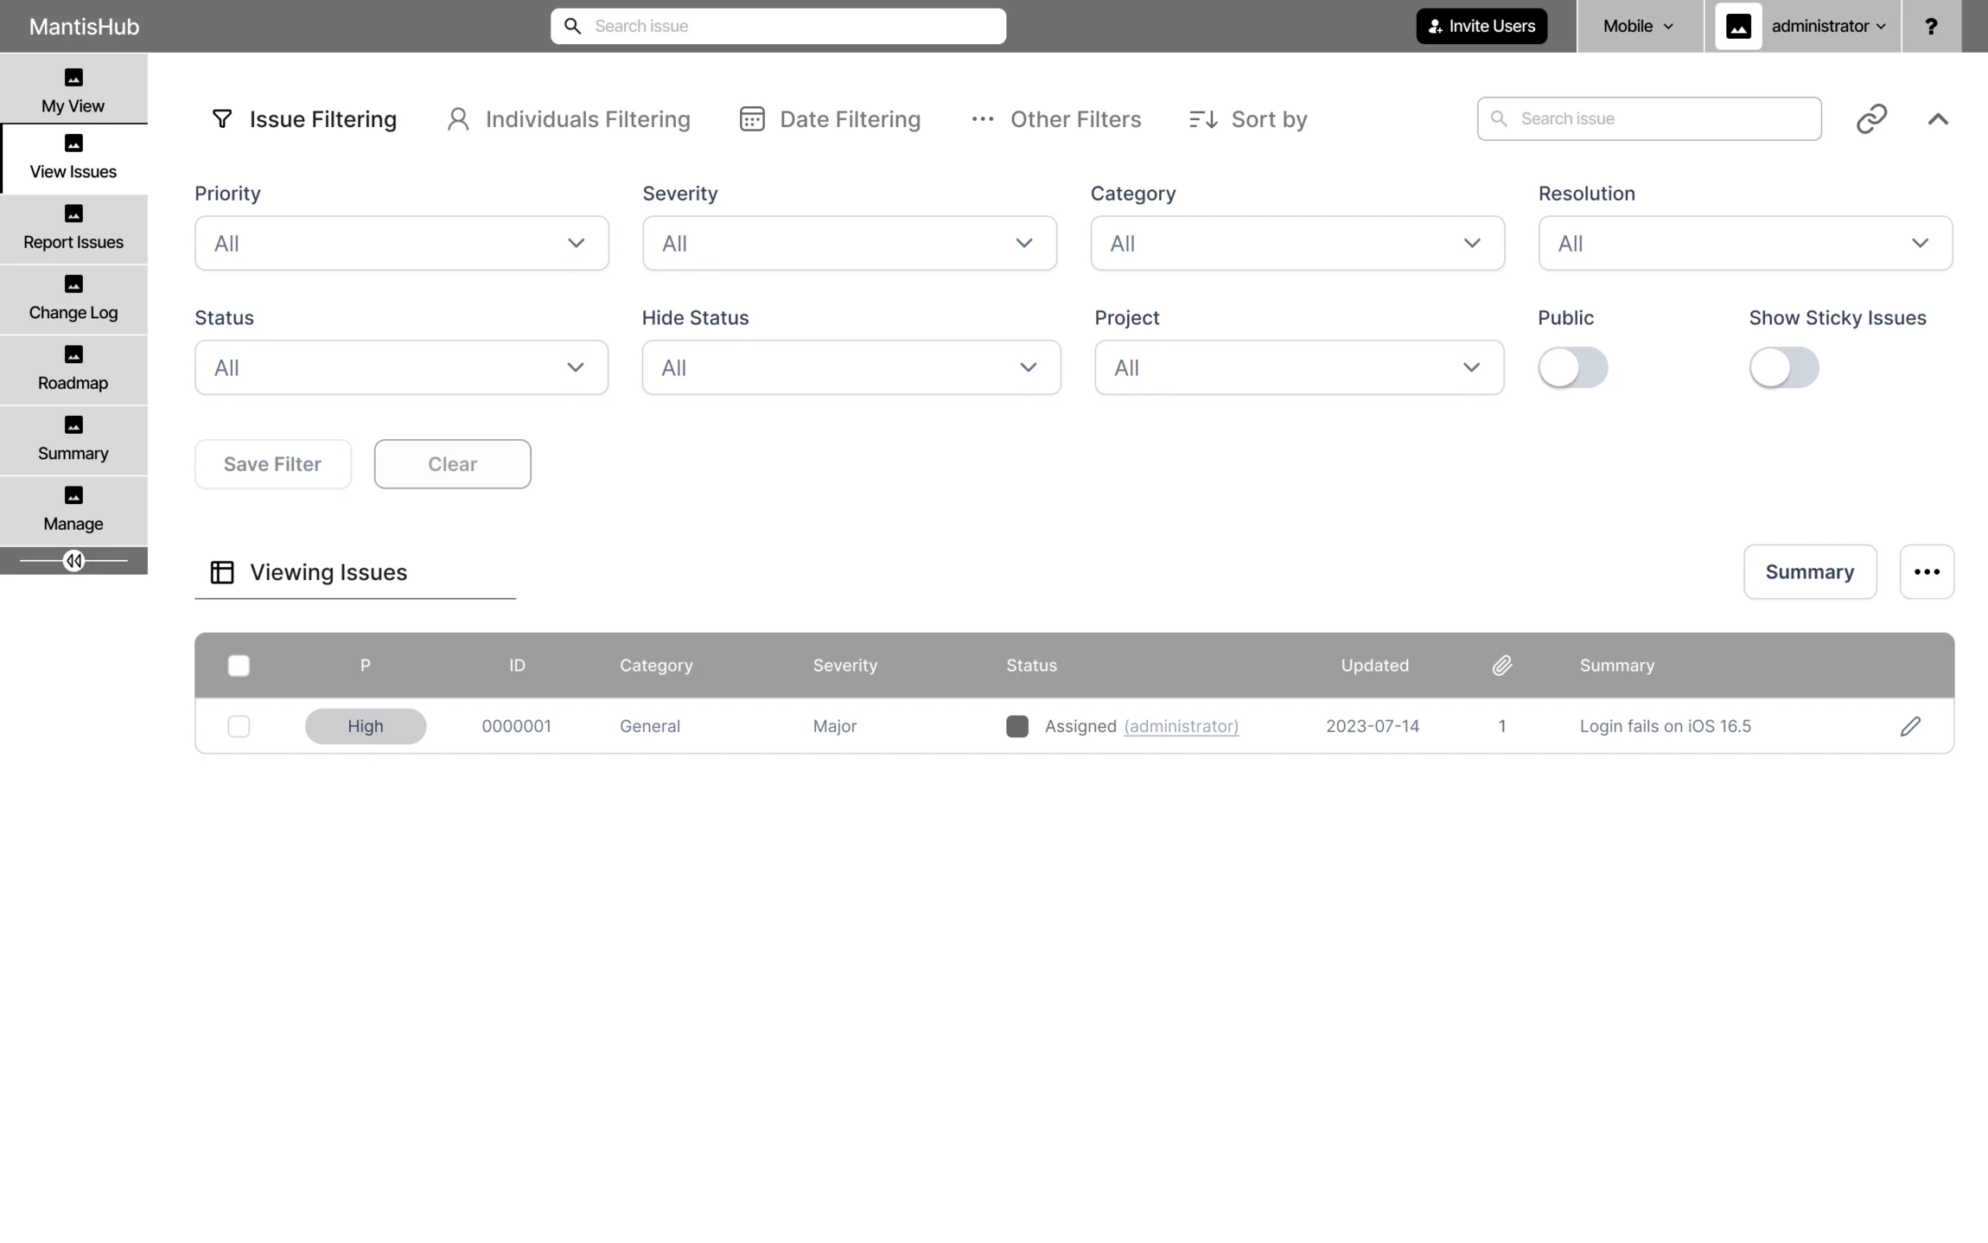Click the filter panel Search issue field

click(x=1649, y=118)
